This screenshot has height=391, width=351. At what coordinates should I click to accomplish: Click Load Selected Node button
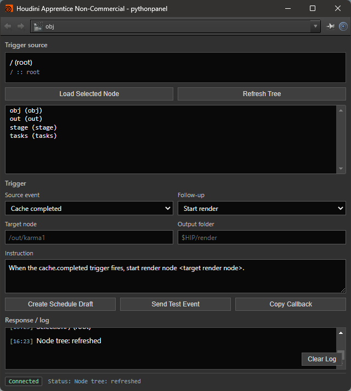(x=89, y=94)
